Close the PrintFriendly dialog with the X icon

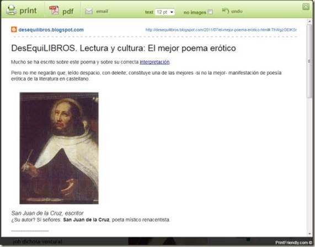point(306,7)
